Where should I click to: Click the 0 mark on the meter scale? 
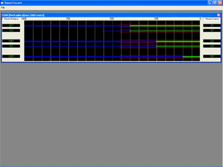click(x=200, y=19)
